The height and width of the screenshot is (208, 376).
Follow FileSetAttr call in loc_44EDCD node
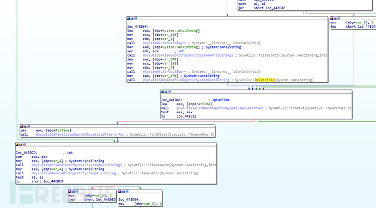pos(76,165)
